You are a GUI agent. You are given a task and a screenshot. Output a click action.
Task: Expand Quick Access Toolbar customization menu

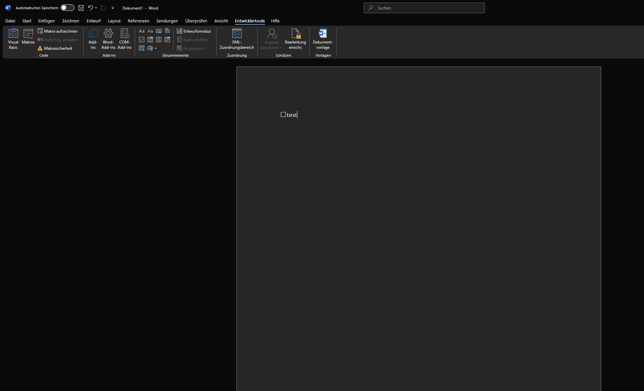pos(113,8)
